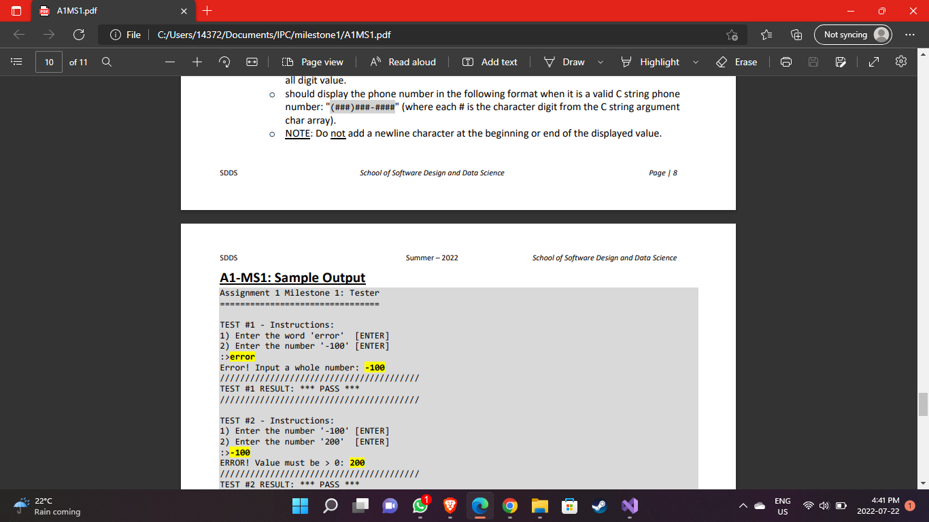This screenshot has width=929, height=522.
Task: Expand the Highlight color options chevron
Action: 695,62
